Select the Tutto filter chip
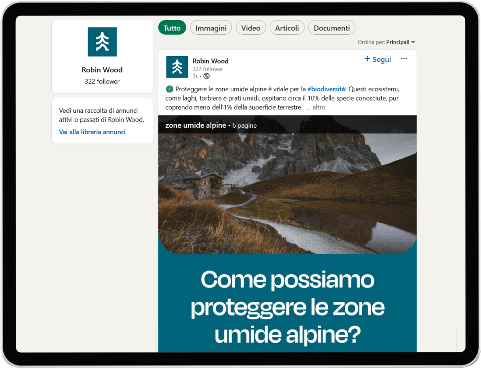Screen dimensions: 481x369 coord(172,28)
